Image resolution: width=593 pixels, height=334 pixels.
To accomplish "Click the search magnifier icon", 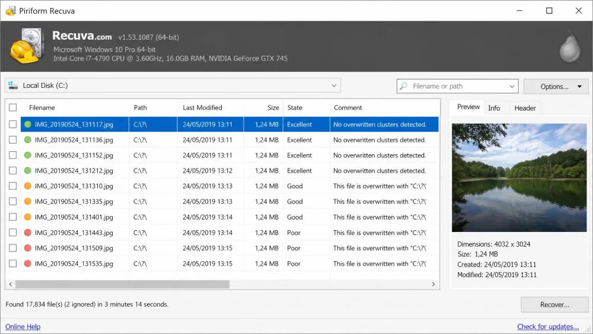I will pos(403,86).
